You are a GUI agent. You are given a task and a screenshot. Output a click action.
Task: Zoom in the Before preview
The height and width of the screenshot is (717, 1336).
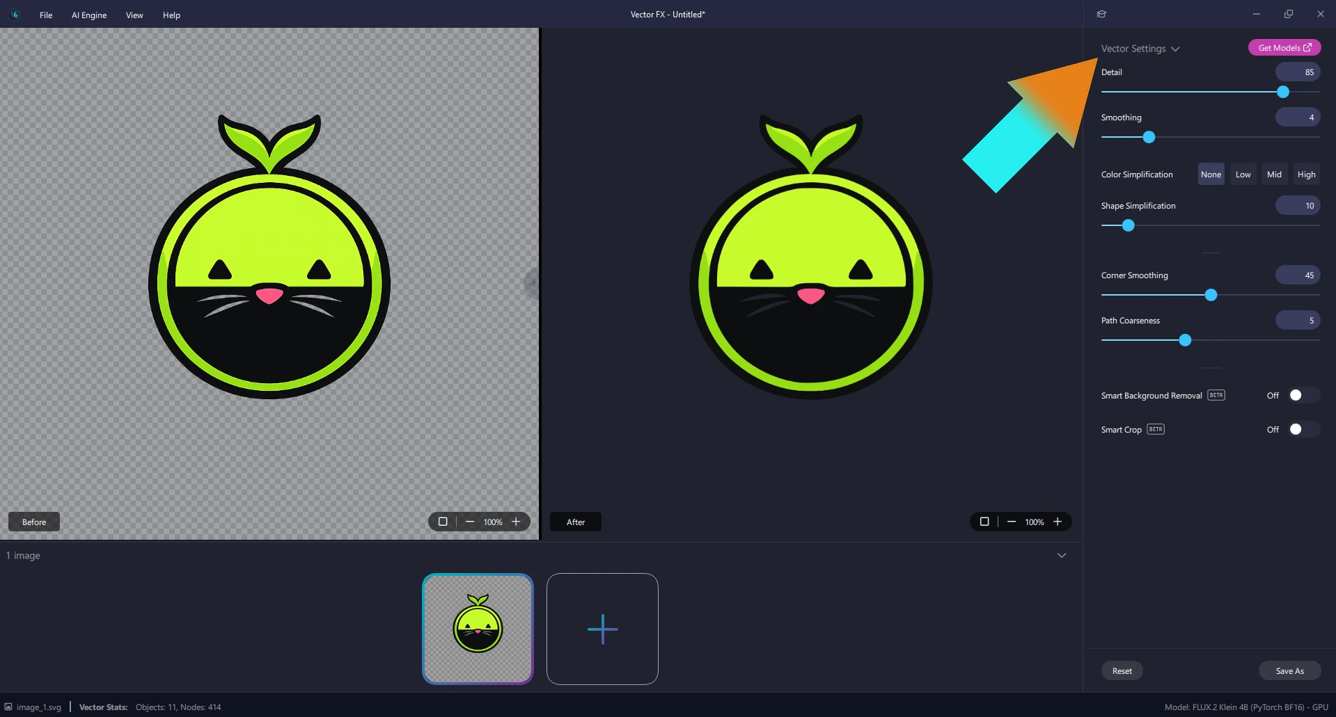[x=516, y=522]
